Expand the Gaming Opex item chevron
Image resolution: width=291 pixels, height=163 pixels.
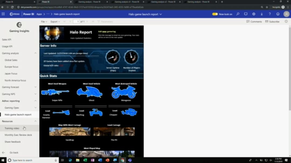point(35,108)
